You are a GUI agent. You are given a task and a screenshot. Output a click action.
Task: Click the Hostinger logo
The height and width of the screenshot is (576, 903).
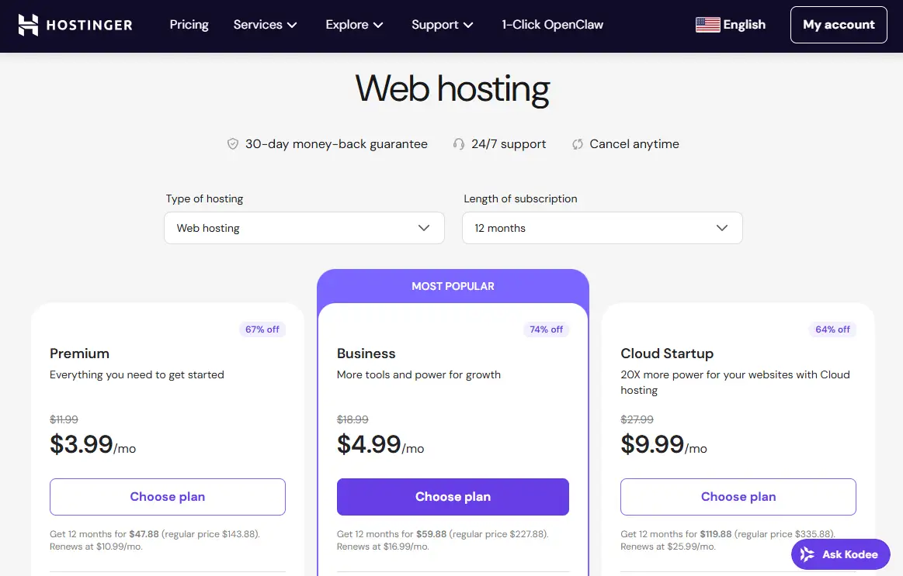point(75,24)
